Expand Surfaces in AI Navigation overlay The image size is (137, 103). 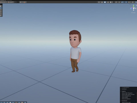(x=121, y=89)
